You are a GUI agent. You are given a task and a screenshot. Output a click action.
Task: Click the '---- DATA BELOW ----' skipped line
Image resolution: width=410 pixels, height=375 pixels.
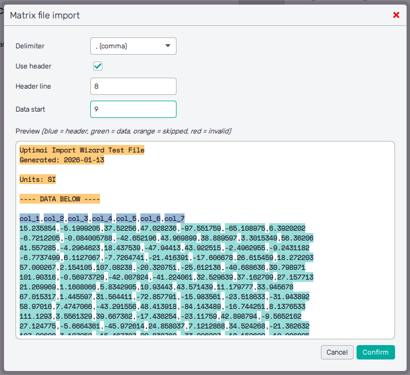[60, 199]
